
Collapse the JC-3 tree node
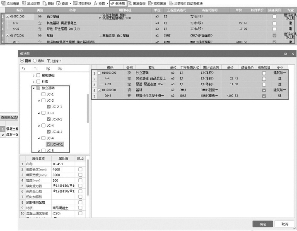[39, 113]
